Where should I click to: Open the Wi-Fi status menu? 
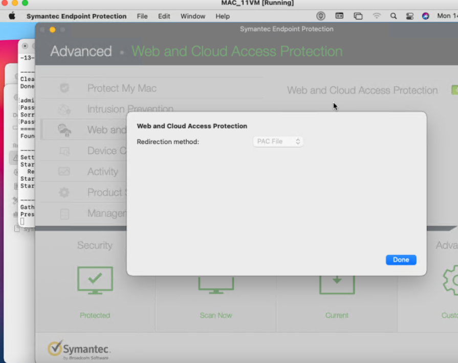[377, 16]
